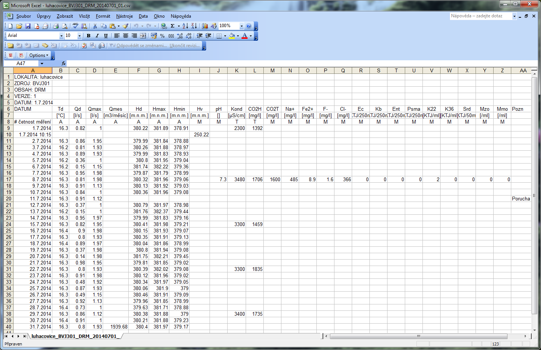Decrease decimal places
The height and width of the screenshot is (350, 541).
(188, 36)
